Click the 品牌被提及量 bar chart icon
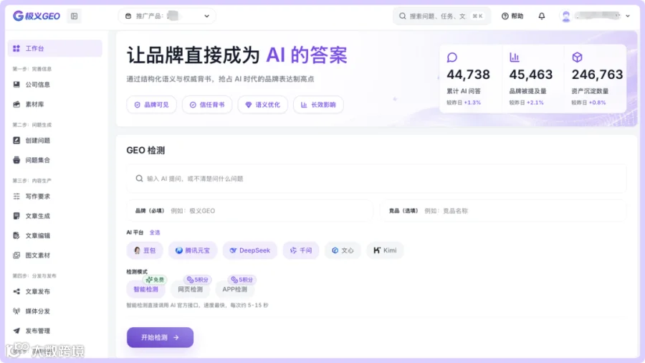 (514, 57)
